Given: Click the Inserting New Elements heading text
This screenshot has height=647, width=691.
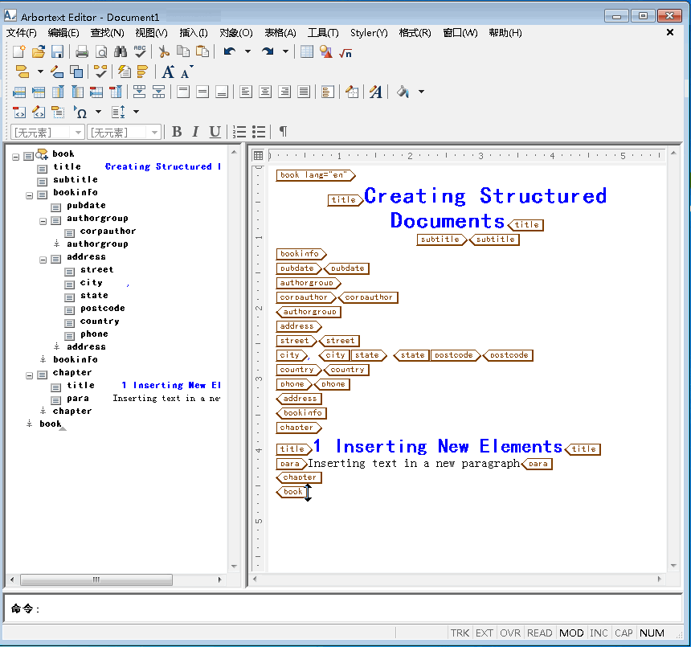Looking at the screenshot, I should [x=449, y=447].
